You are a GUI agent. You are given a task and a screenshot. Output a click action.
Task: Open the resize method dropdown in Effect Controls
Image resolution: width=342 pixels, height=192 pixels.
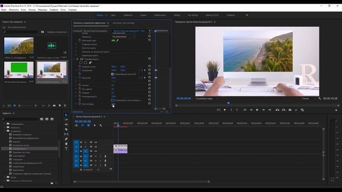pos(124,37)
